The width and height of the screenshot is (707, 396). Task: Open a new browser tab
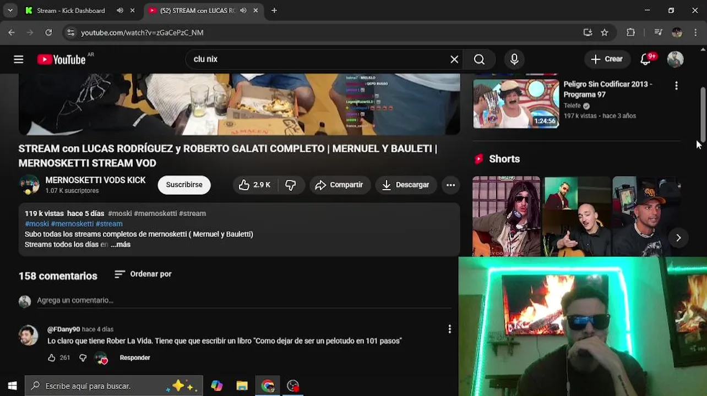274,10
